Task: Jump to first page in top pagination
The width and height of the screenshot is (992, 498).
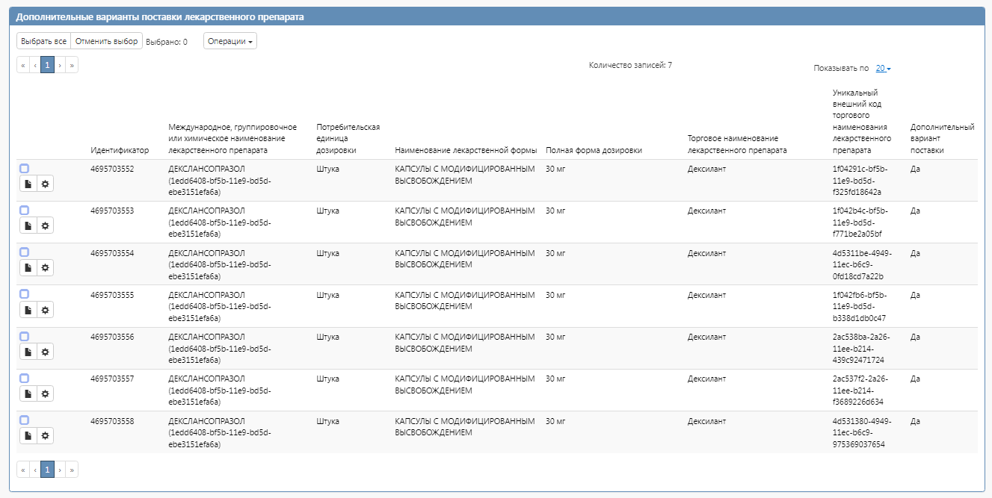Action: click(23, 66)
